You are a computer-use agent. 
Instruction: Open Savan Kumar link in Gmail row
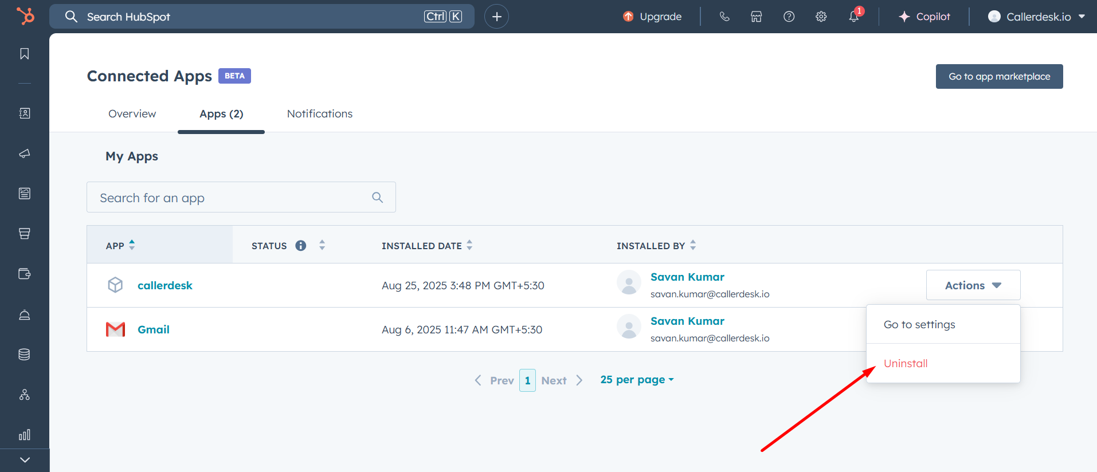tap(687, 321)
